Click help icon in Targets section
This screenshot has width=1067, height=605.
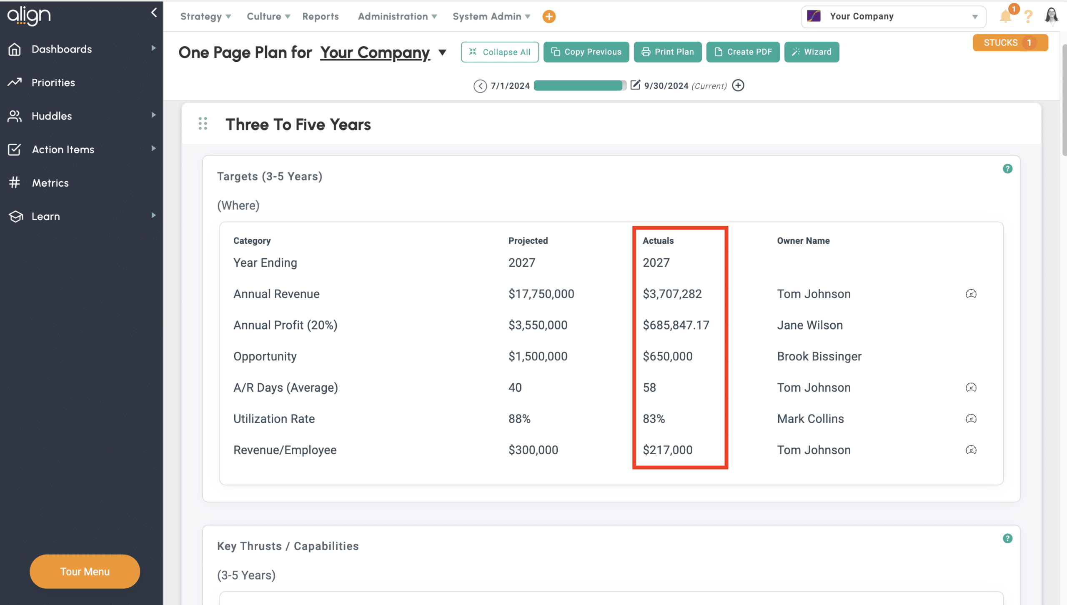[x=1007, y=169]
